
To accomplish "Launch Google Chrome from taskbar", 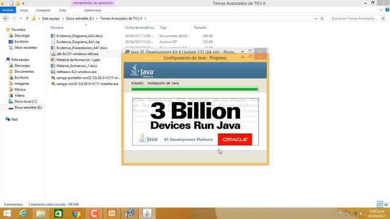I will [76, 214].
